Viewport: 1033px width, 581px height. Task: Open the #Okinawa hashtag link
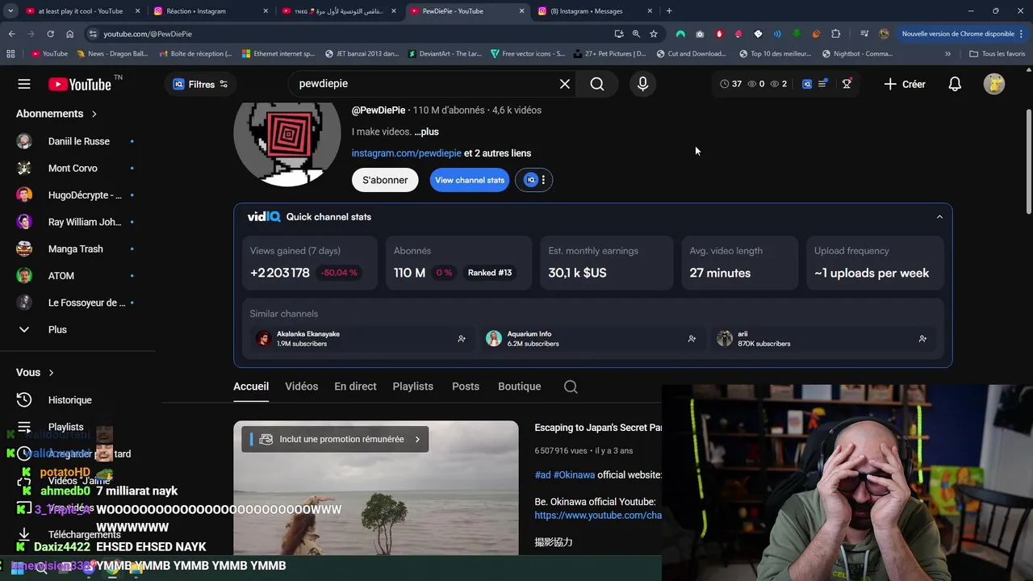(574, 475)
